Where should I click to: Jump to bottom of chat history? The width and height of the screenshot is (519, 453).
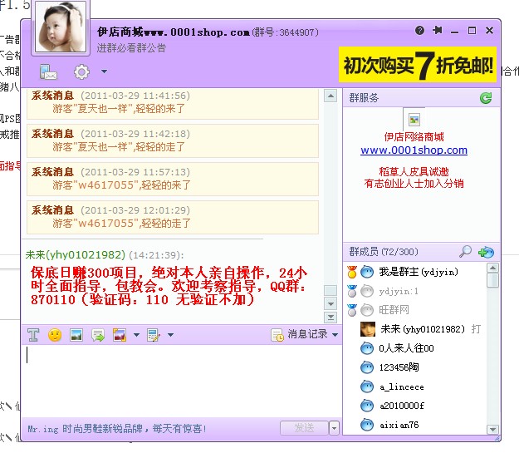click(330, 318)
